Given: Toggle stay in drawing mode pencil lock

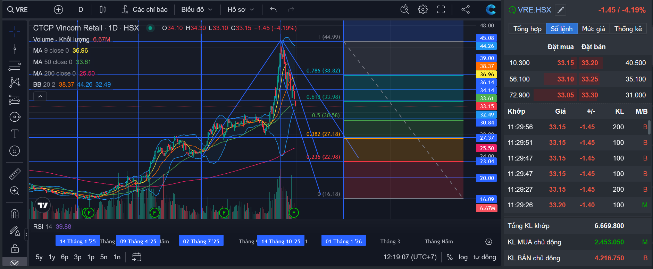Looking at the screenshot, I should (x=15, y=231).
